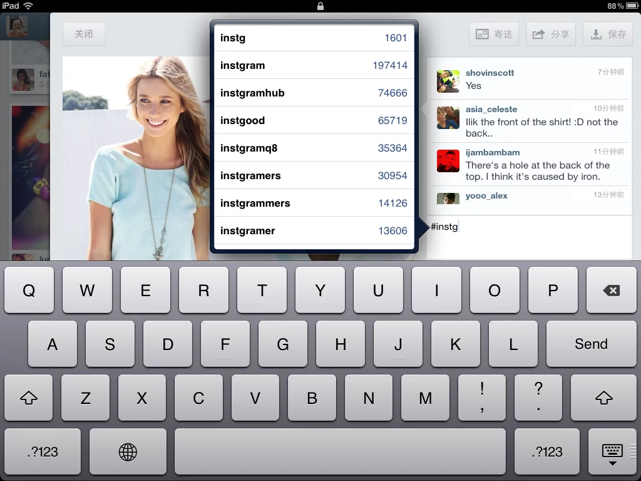Tap the 寄送 send-mail button

(494, 34)
